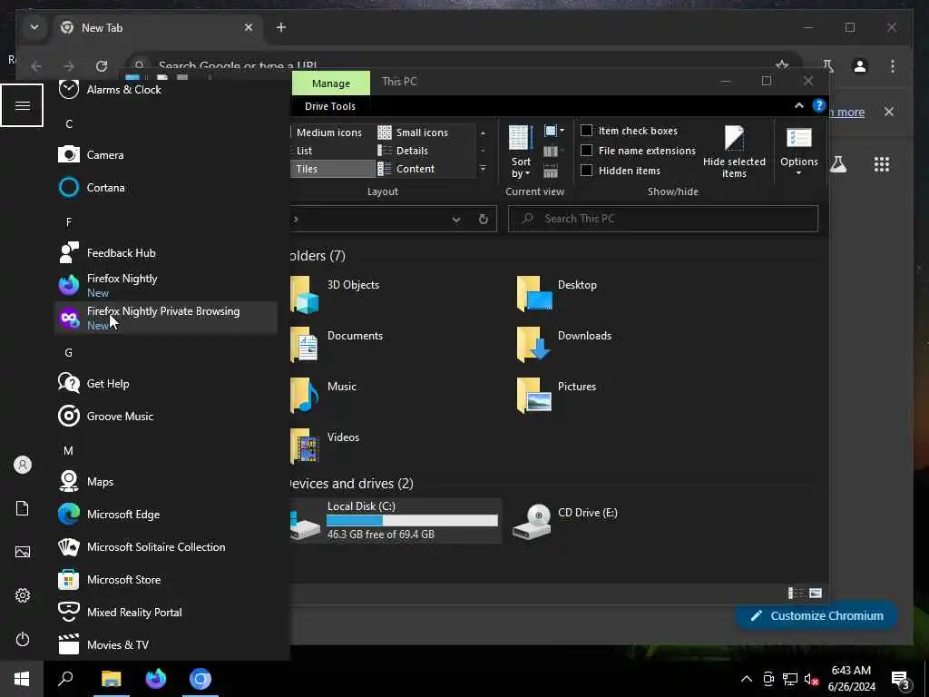The width and height of the screenshot is (929, 697).
Task: Click the Customize Chromium button
Action: 817,616
